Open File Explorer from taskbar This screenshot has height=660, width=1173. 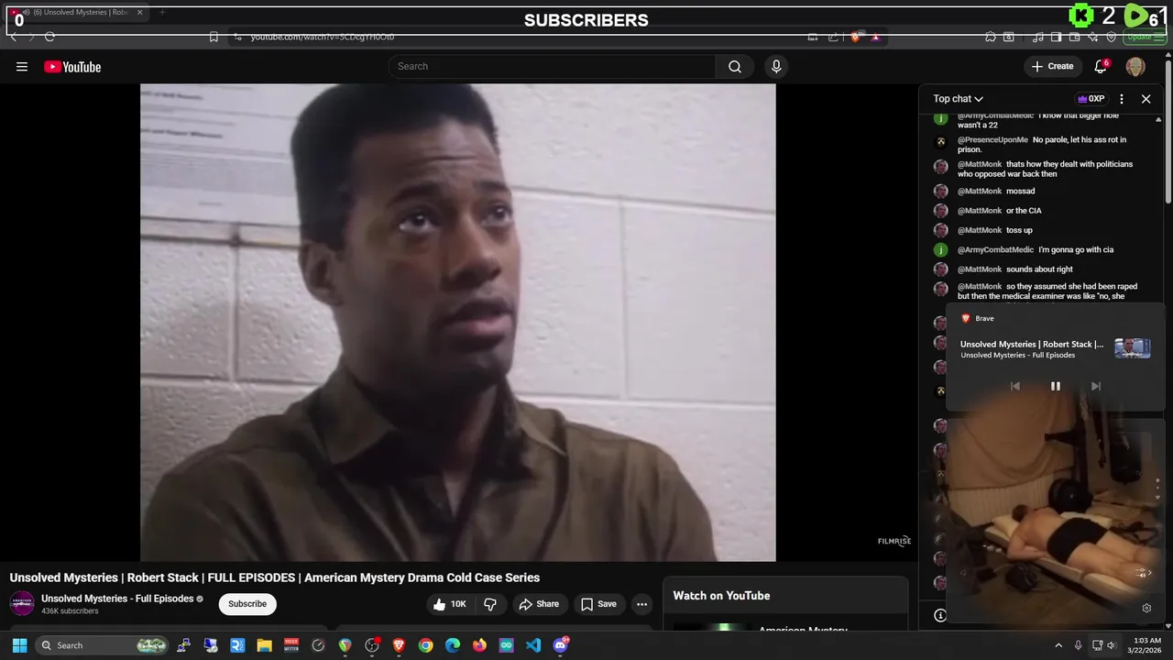point(264,645)
